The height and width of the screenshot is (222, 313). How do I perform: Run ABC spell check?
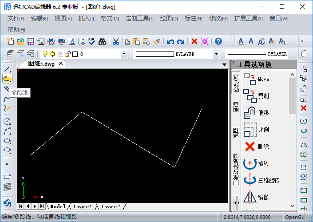(92, 41)
